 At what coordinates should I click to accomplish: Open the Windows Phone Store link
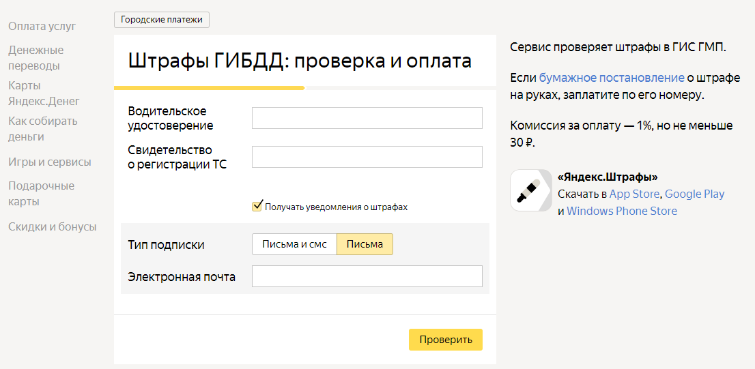(x=622, y=211)
